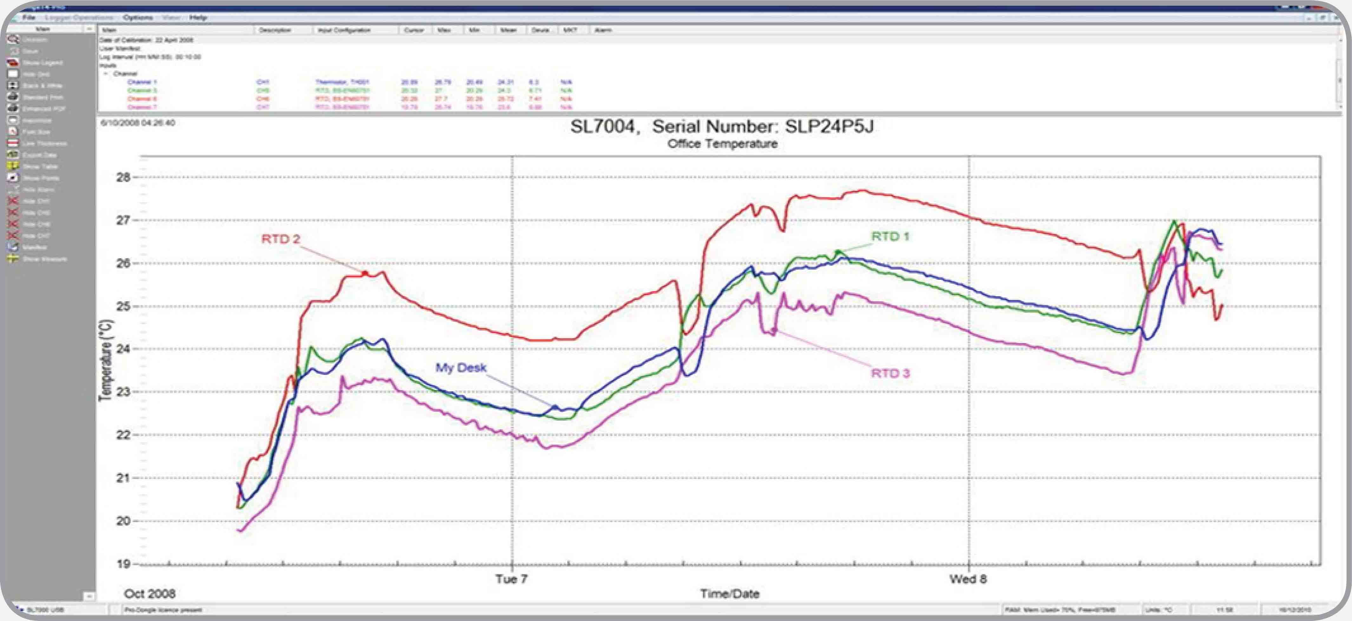Toggle the Hide Grid option

click(13, 74)
